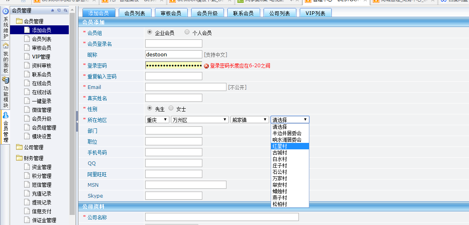469x225 pixels.
Task: Select 企业会员 radio button
Action: pyautogui.click(x=150, y=32)
